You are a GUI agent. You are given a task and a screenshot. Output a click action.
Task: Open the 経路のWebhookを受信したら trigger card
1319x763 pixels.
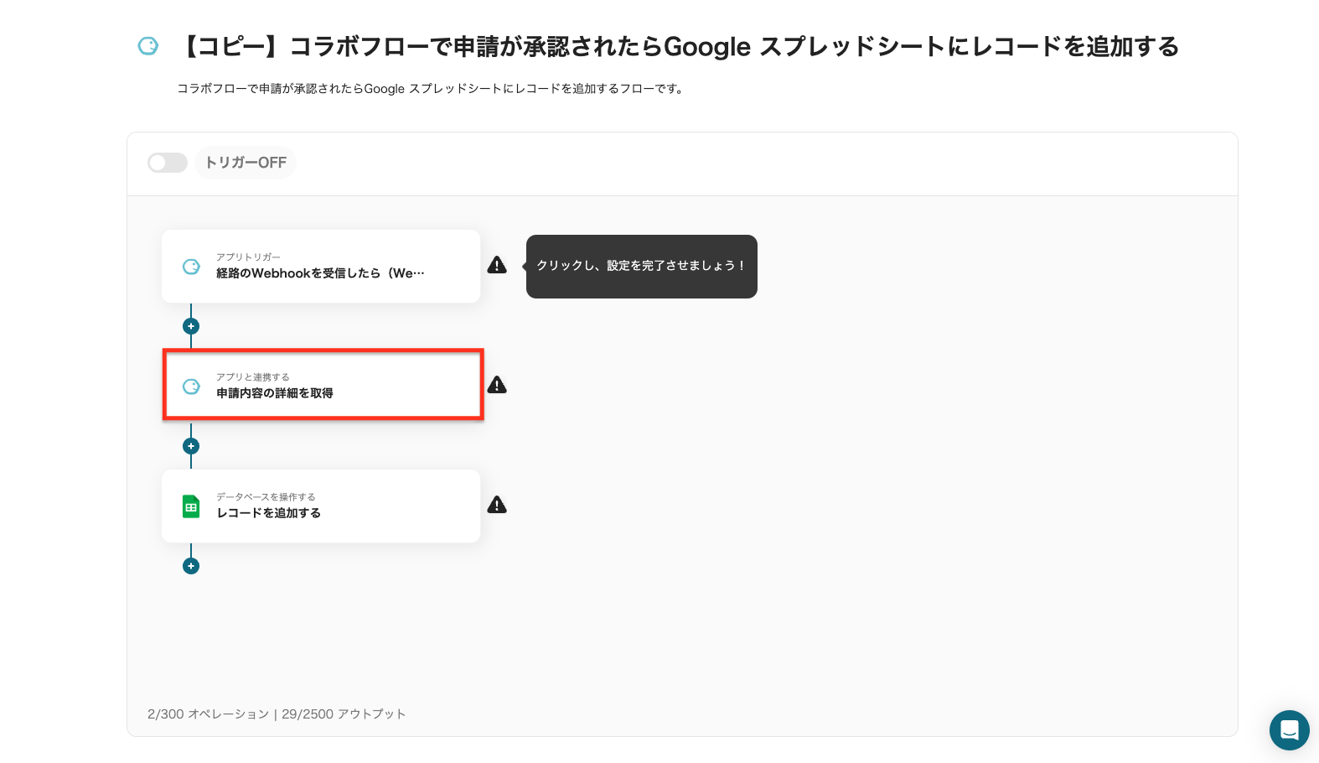coord(321,267)
